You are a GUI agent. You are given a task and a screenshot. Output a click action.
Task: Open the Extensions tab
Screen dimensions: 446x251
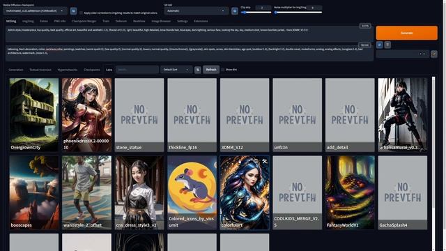coord(201,21)
